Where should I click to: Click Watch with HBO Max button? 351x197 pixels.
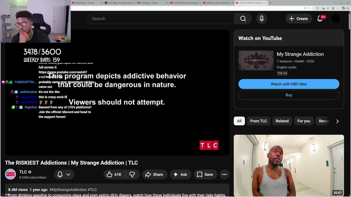(289, 84)
